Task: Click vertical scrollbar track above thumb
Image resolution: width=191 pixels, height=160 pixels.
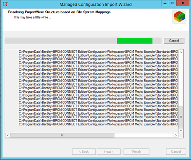Action: click(181, 80)
